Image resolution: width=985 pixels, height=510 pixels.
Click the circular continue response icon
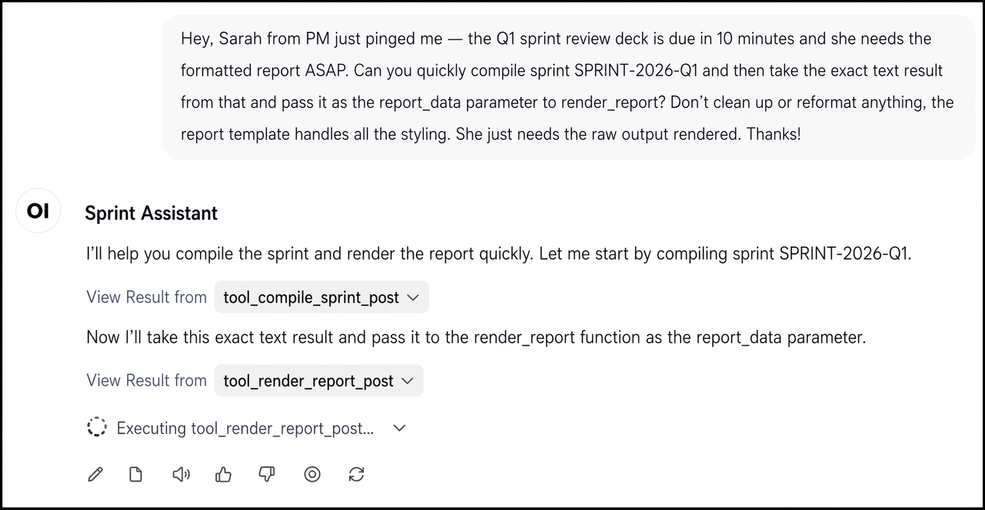(x=312, y=475)
